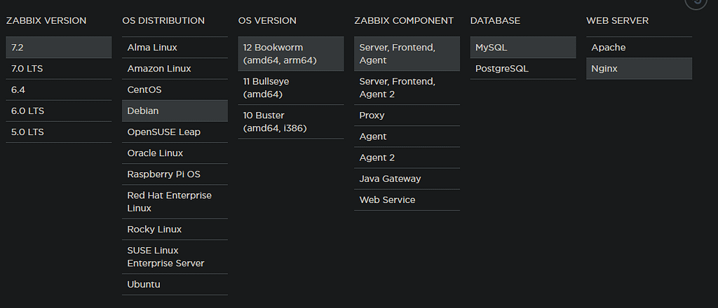Choose 11 Bullseye (amd64) OS version
718x308 pixels.
[x=290, y=87]
